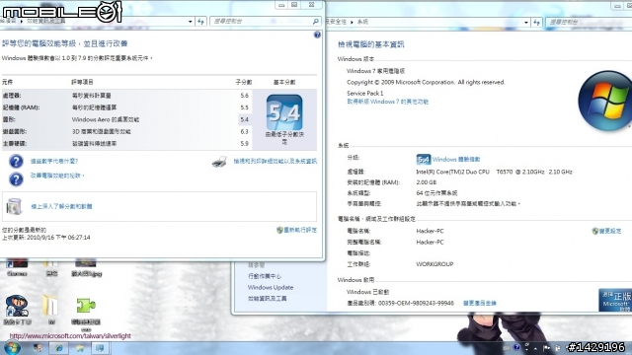Select the folder icon beside the Games shortcut

point(51,267)
